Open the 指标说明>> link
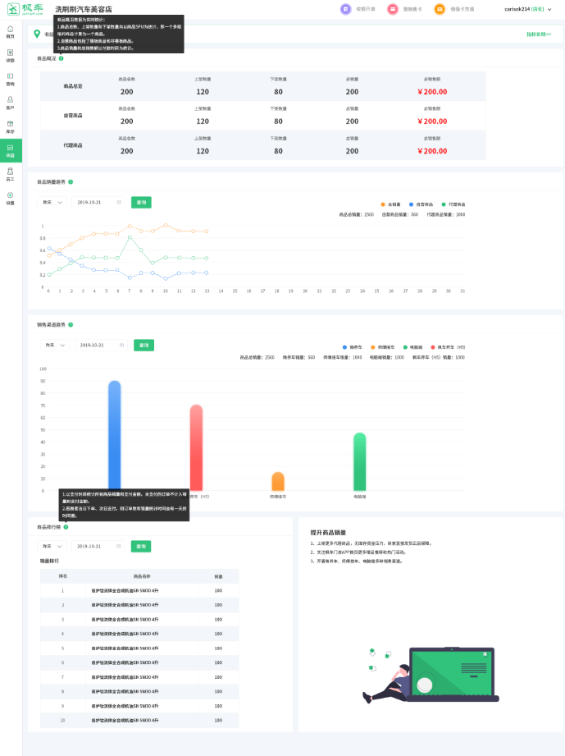565x756 pixels. pyautogui.click(x=538, y=34)
